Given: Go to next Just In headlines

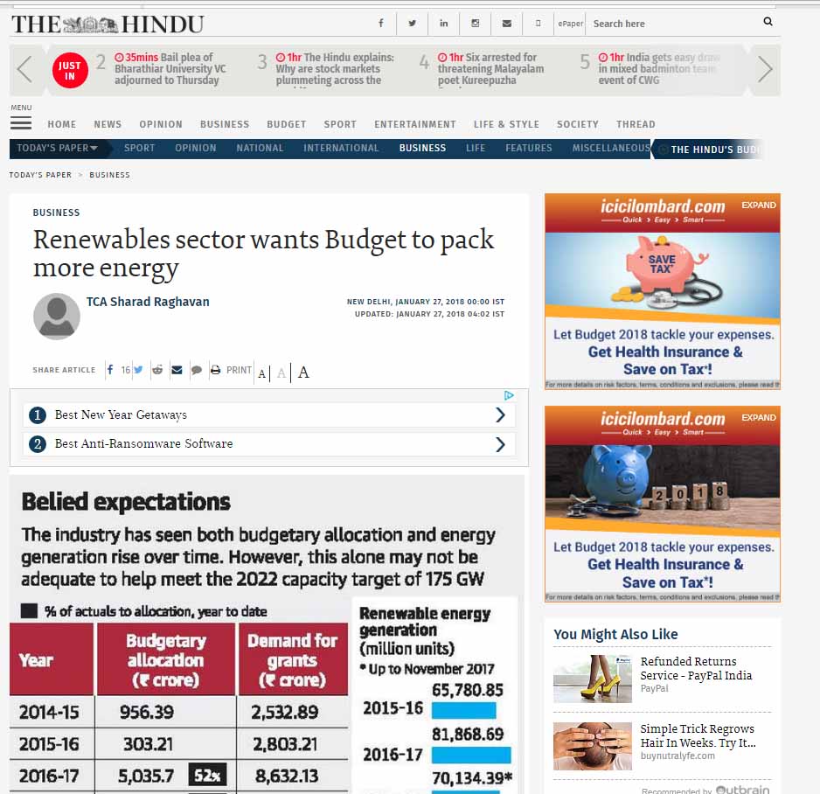Looking at the screenshot, I should pos(765,69).
